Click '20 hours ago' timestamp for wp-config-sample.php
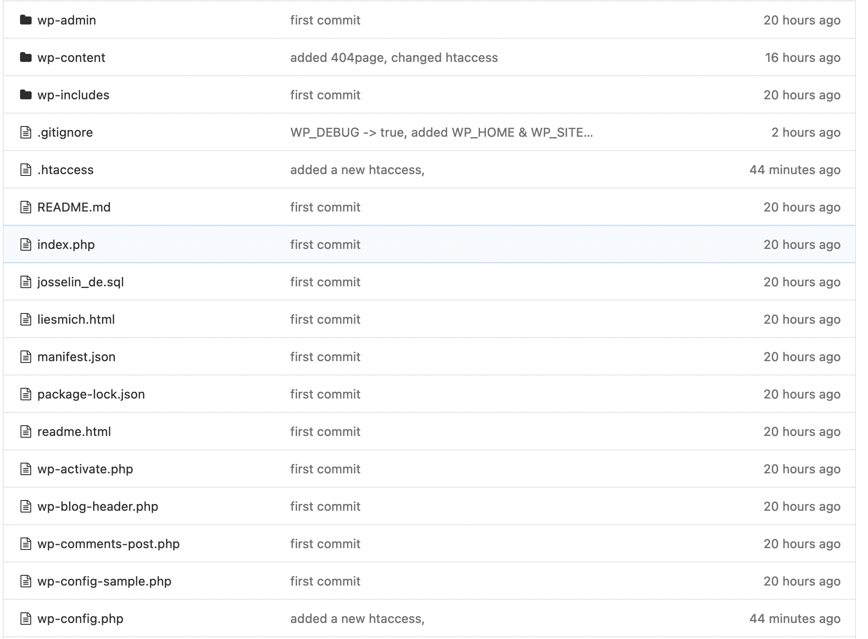 802,582
